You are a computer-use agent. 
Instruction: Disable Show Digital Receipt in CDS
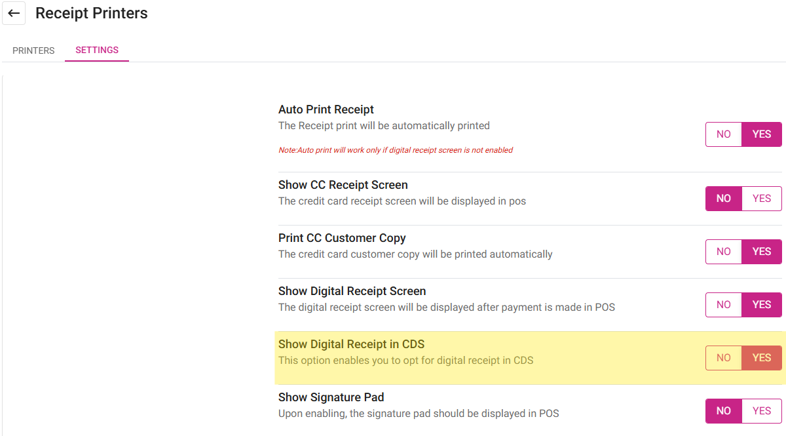pyautogui.click(x=724, y=358)
